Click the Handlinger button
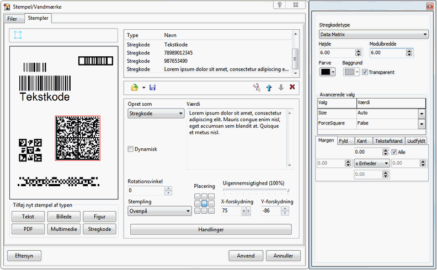The image size is (437, 270). (x=211, y=230)
